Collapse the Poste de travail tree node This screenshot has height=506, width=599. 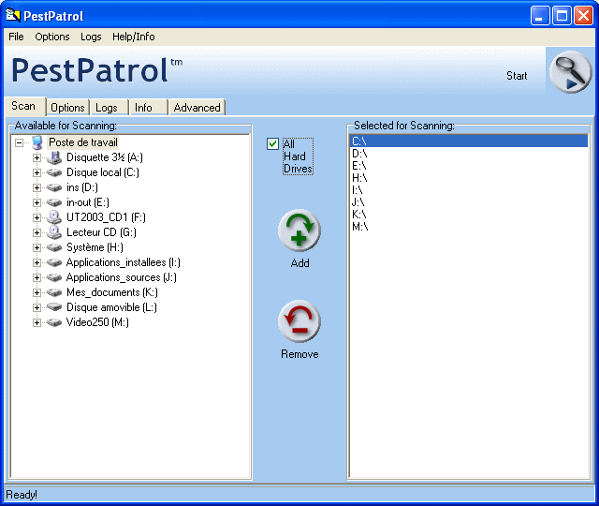pos(19,142)
